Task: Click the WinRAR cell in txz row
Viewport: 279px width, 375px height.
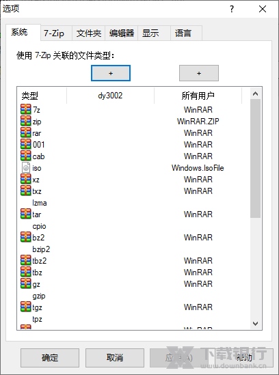Action: tap(198, 191)
